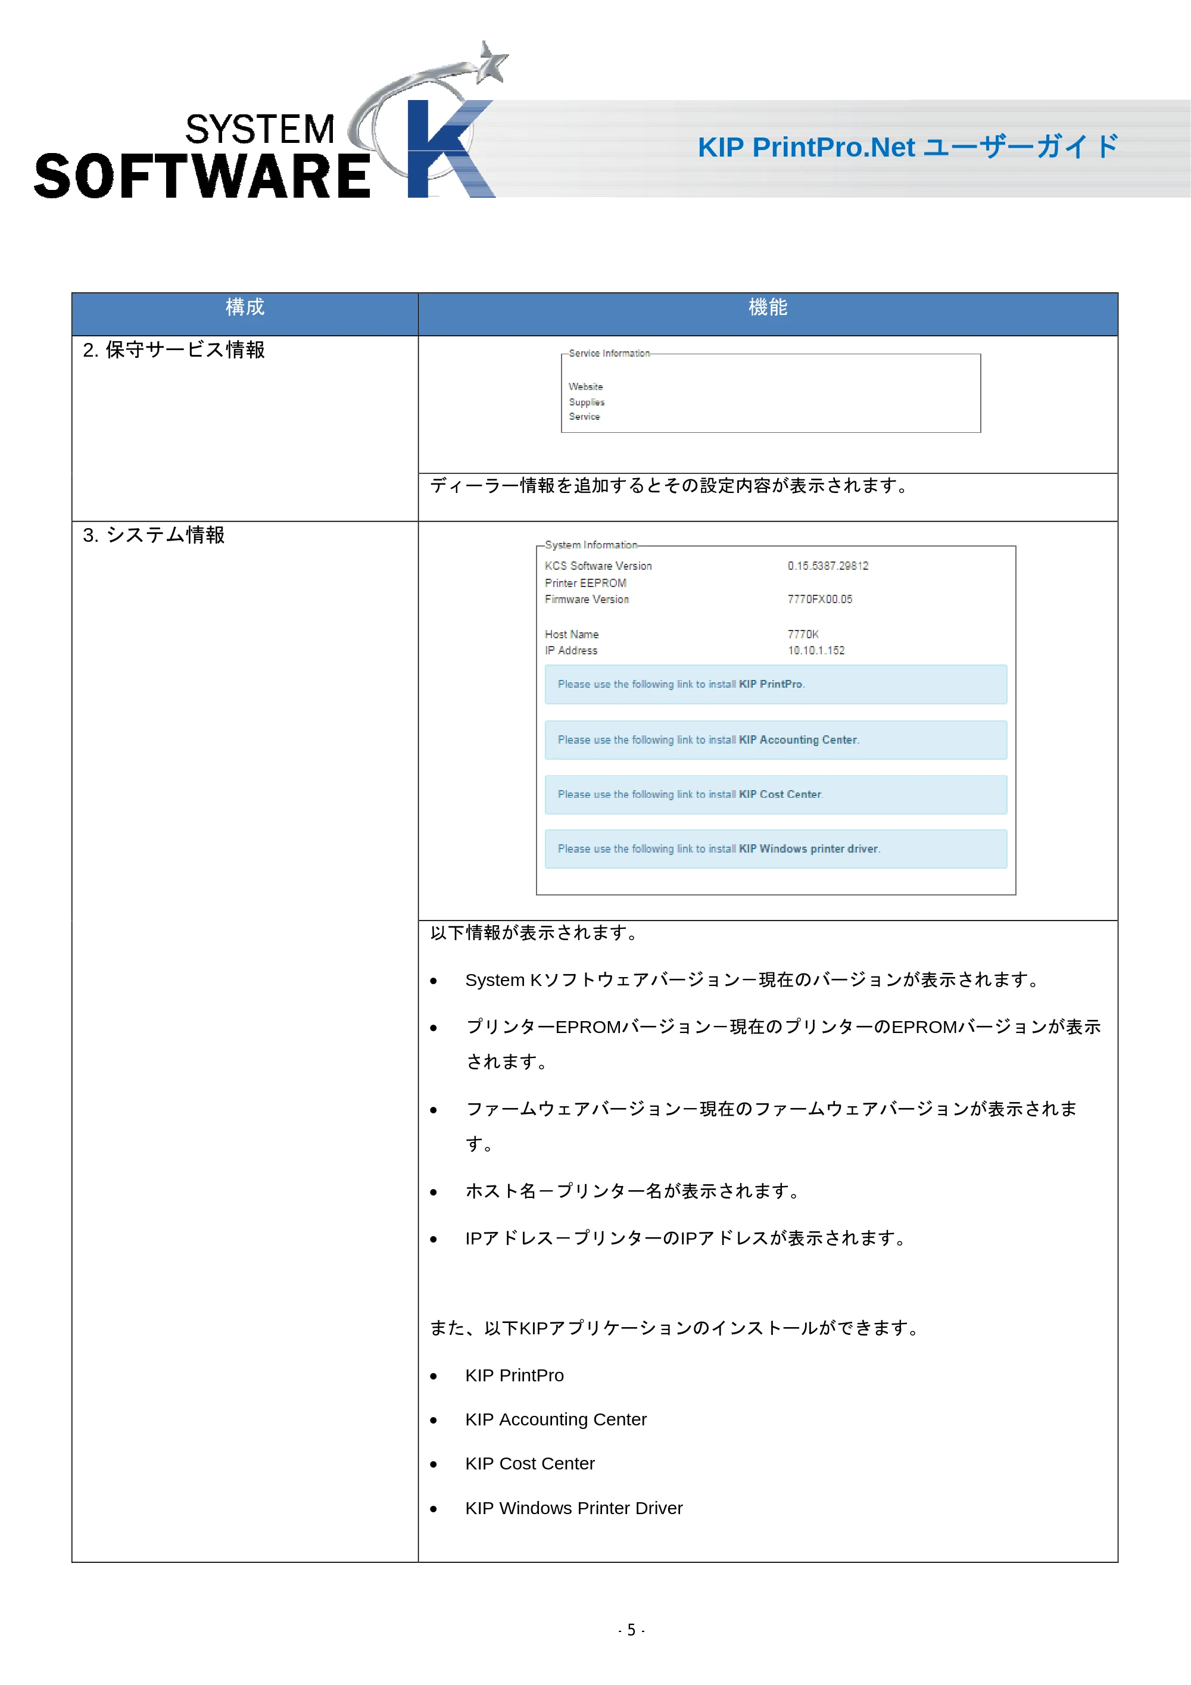
Task: Click the ファームウェアバージョン bullet
Action: click(771, 1127)
